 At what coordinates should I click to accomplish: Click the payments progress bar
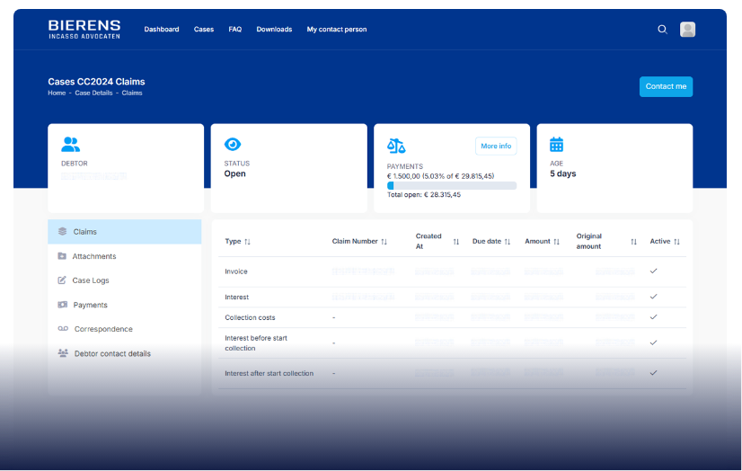pos(452,185)
